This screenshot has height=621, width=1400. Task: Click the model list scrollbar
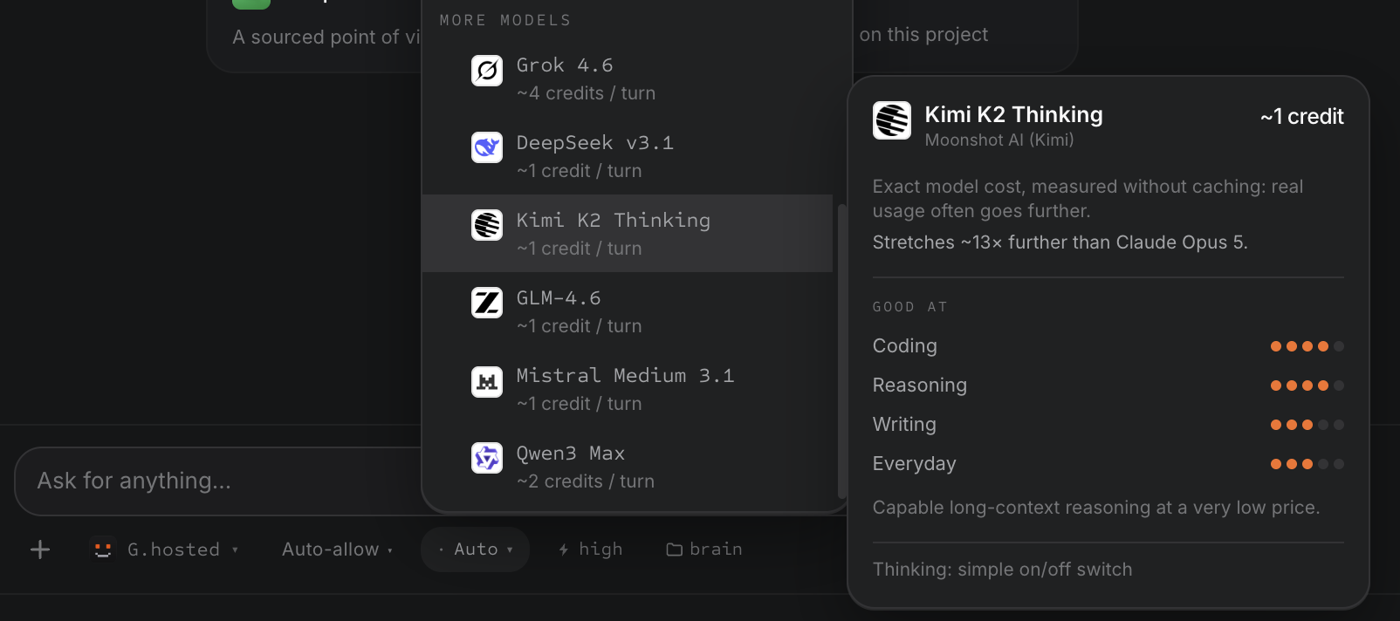[841, 351]
